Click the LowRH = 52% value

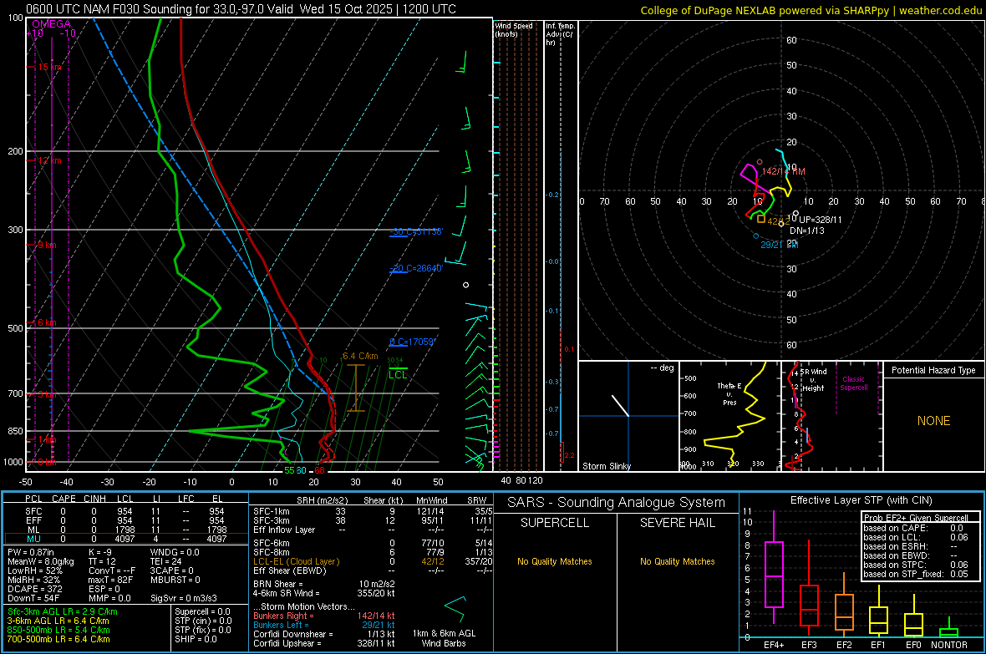pyautogui.click(x=34, y=570)
